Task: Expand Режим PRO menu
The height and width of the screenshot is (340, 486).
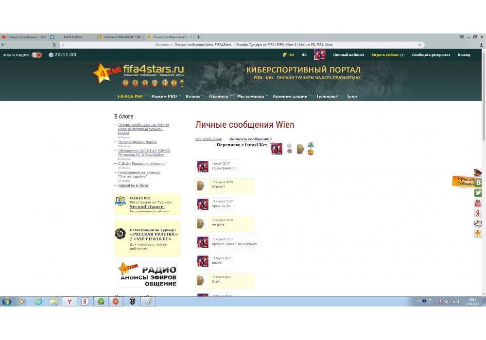Action: (x=166, y=96)
